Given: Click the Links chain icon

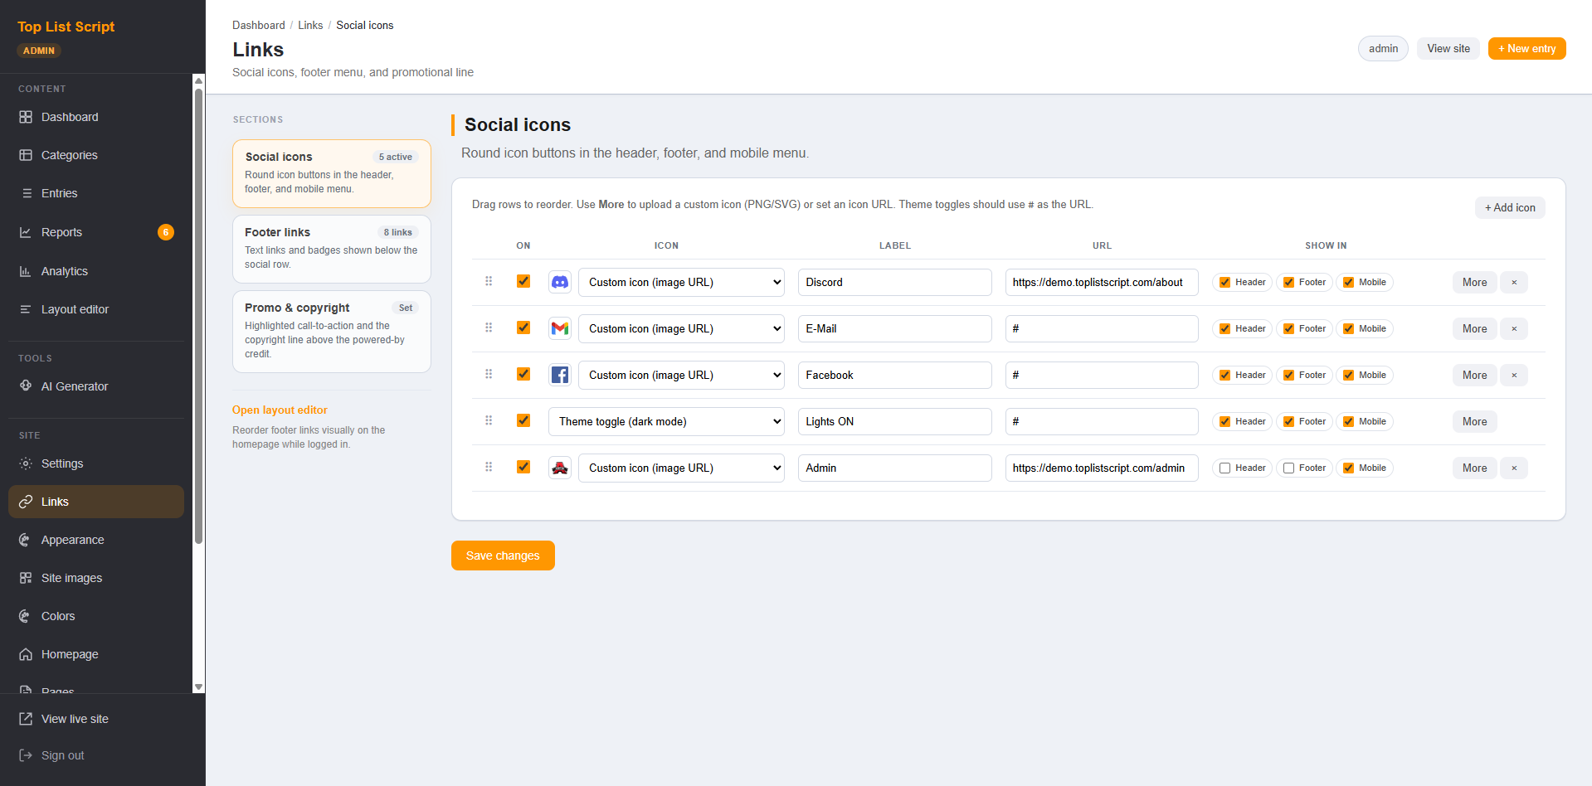Looking at the screenshot, I should (x=26, y=502).
